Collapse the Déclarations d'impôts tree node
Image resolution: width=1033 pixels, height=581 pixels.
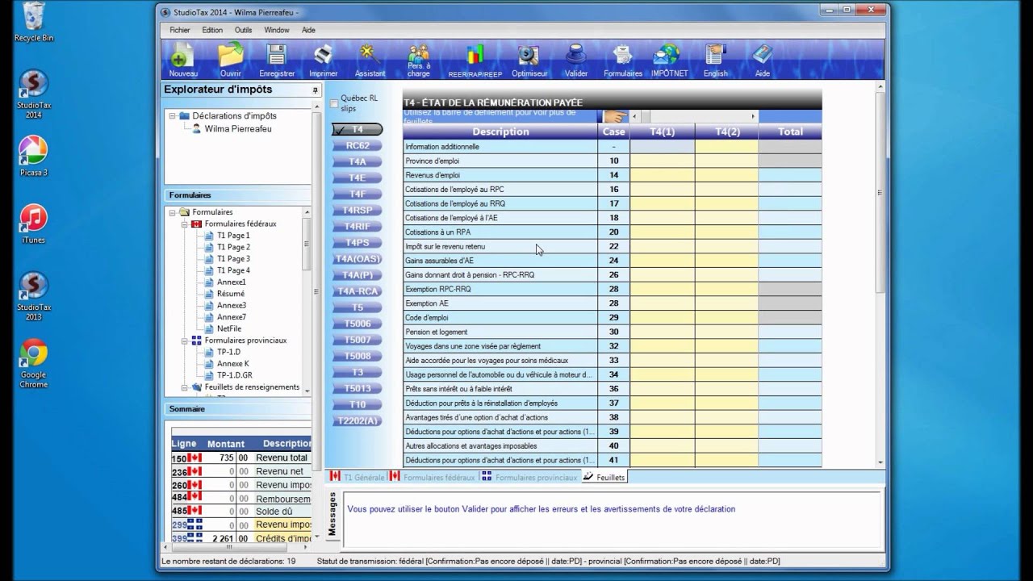[x=172, y=116]
